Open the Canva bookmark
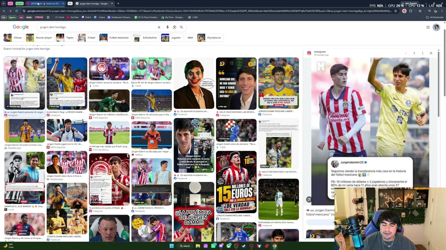 100,17
